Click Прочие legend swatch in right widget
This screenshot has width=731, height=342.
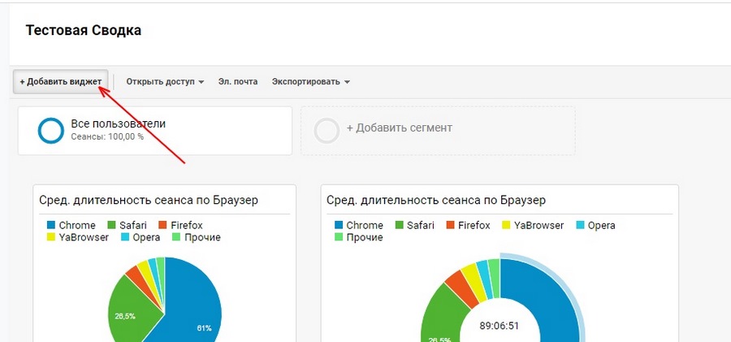tap(339, 237)
